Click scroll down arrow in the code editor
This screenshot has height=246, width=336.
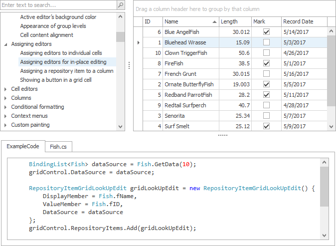(x=324, y=236)
